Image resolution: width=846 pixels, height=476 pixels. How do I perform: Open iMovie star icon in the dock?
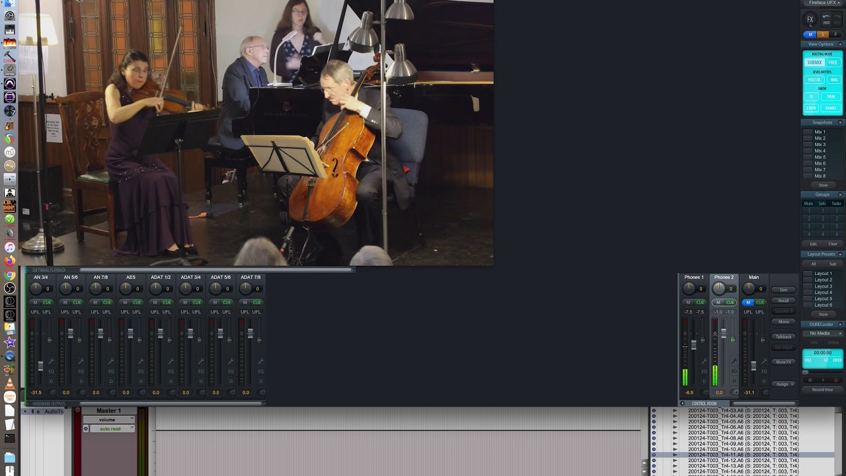pyautogui.click(x=10, y=342)
